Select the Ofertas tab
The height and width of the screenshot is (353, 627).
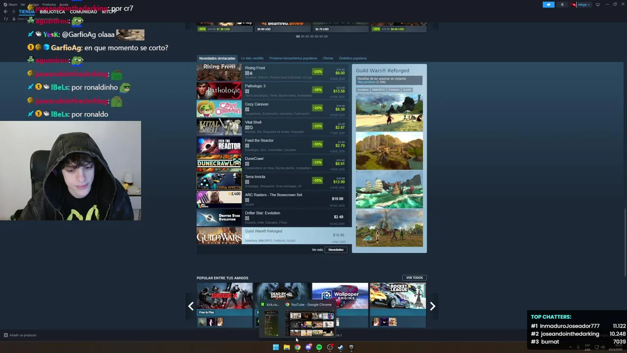(328, 58)
